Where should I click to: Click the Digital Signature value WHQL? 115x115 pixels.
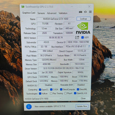click(x=81, y=72)
